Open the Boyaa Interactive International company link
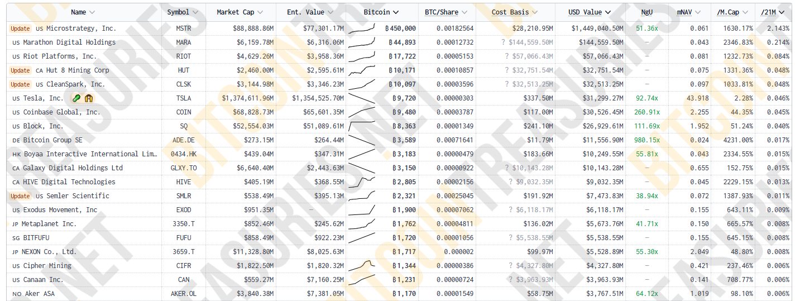Screen dimensions: 800x301 [89, 154]
